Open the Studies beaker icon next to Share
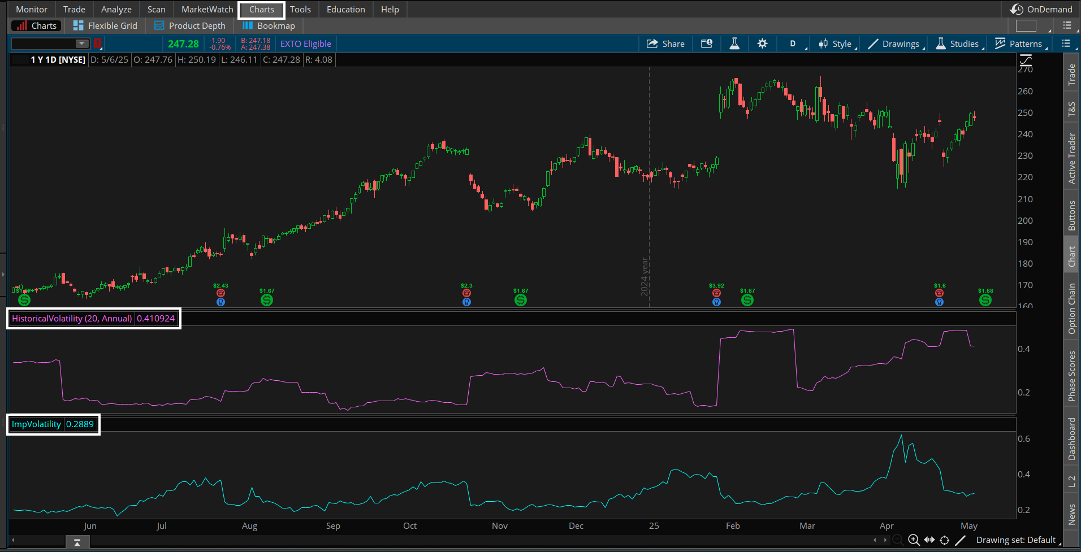Image resolution: width=1081 pixels, height=552 pixels. [734, 44]
